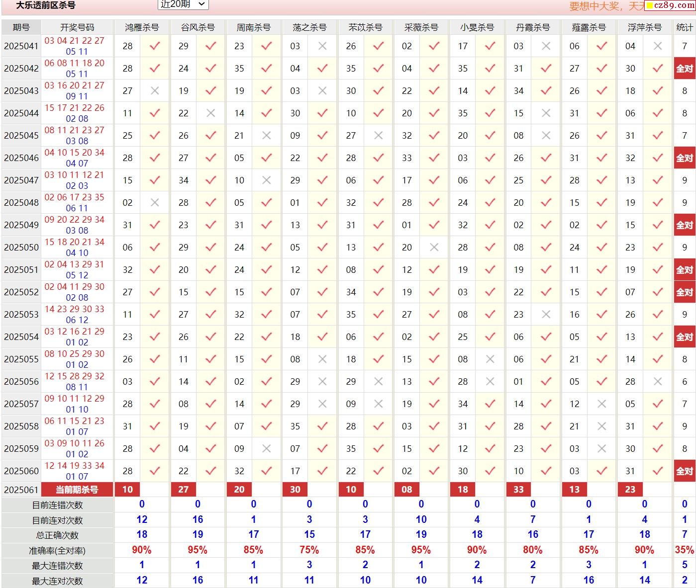Click the current 周南 kill number 20

(239, 490)
